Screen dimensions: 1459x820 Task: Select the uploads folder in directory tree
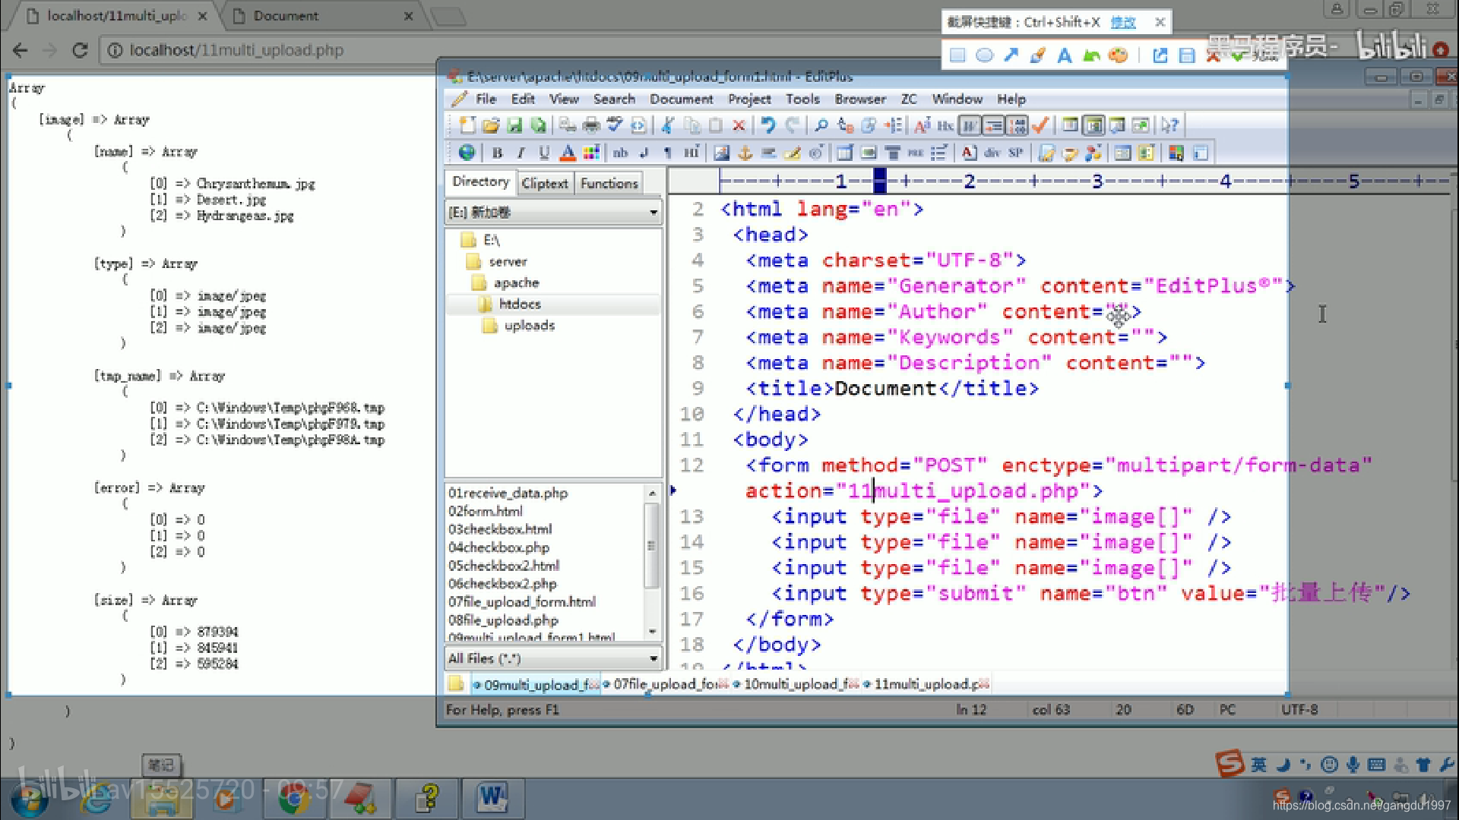(x=529, y=326)
